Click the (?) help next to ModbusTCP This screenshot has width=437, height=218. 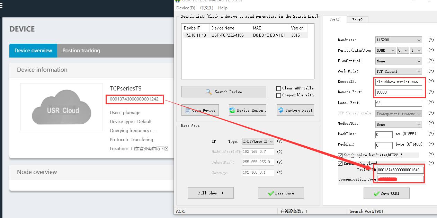click(431, 124)
